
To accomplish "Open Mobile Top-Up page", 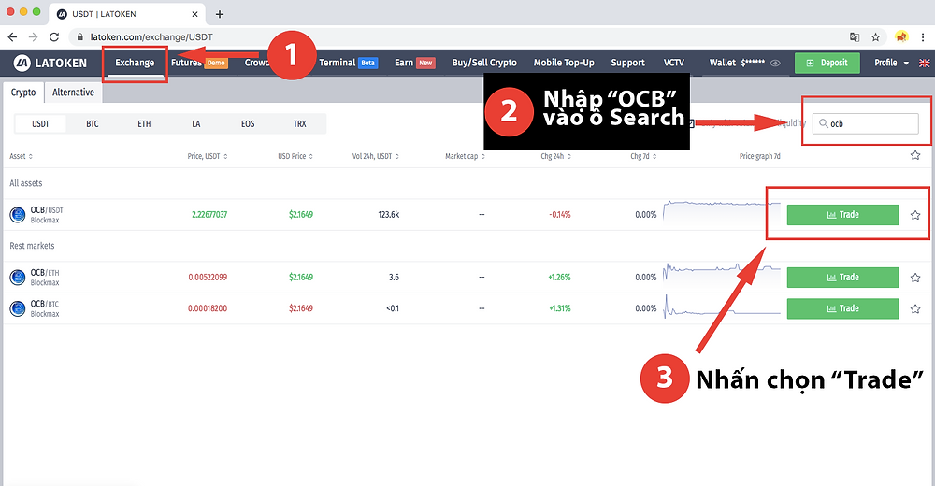I will pos(564,63).
